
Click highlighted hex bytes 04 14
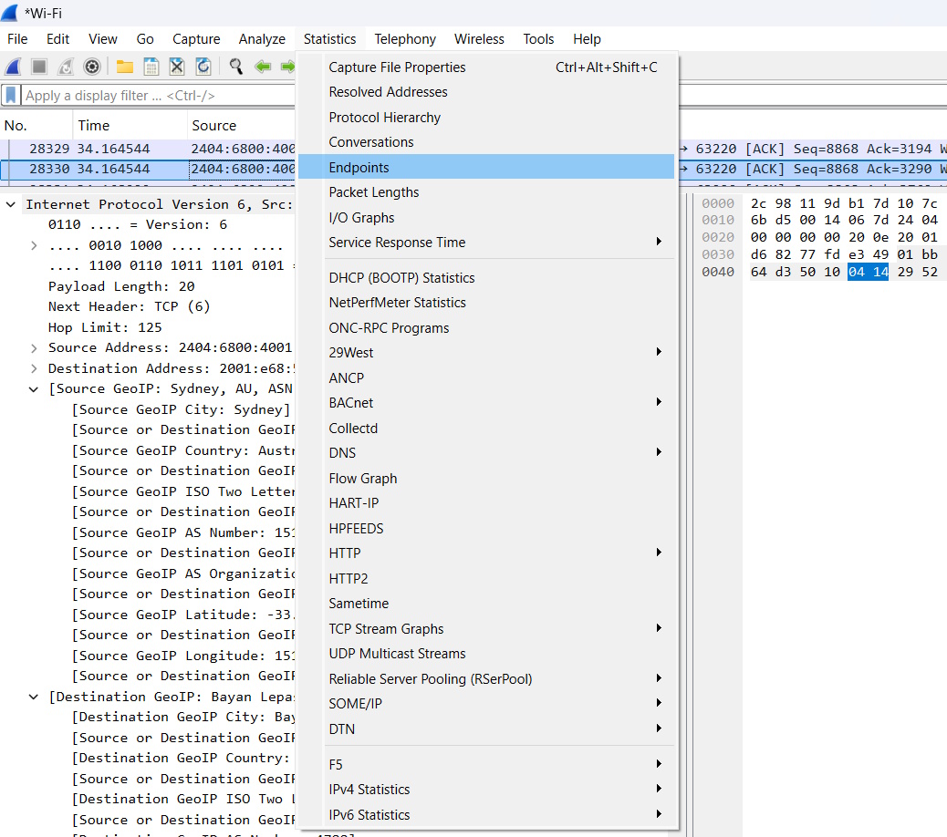(x=868, y=272)
